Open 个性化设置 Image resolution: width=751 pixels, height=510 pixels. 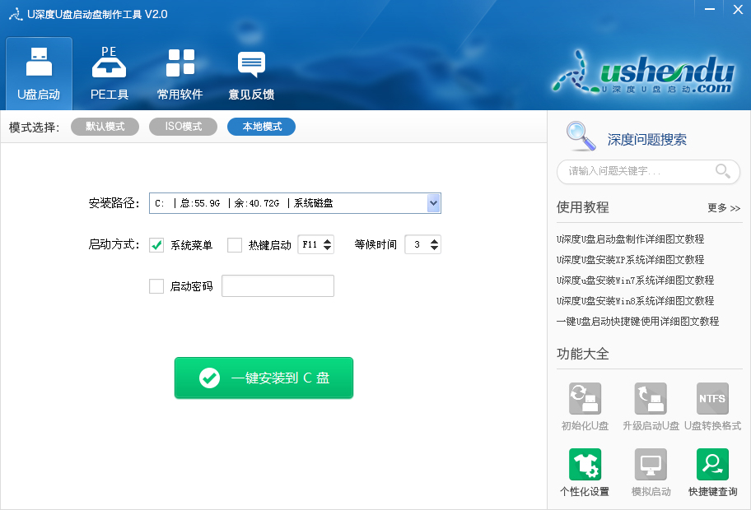click(x=585, y=463)
